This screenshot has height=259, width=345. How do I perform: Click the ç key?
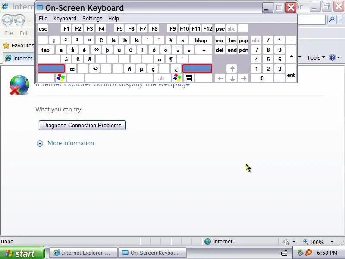(x=153, y=69)
